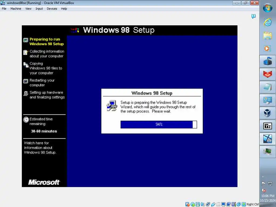Click the Setting up hardware step

coord(44,95)
